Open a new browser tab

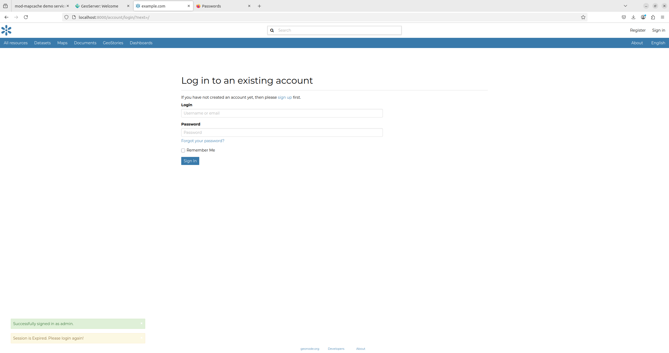[x=259, y=6]
